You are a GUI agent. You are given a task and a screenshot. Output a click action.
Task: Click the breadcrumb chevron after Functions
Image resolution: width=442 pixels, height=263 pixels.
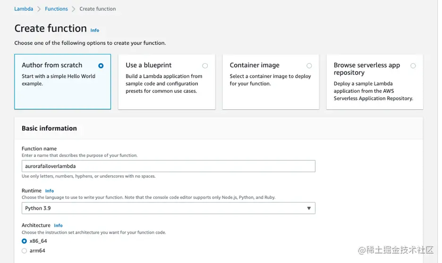coord(74,9)
